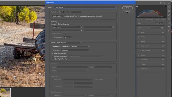Screen dimensions: 172x97
Task: Toggle visibility eye for Optics panel
Action: point(163,55)
